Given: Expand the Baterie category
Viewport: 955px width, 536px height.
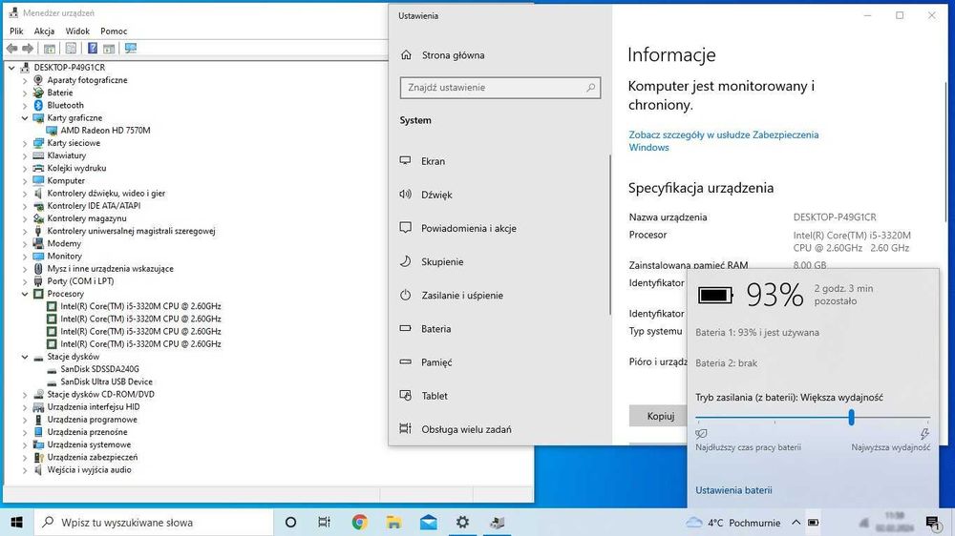Looking at the screenshot, I should click(25, 93).
